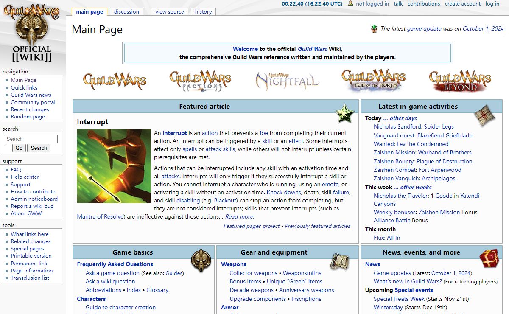Open Featured pages project
509x314 pixels.
click(252, 226)
